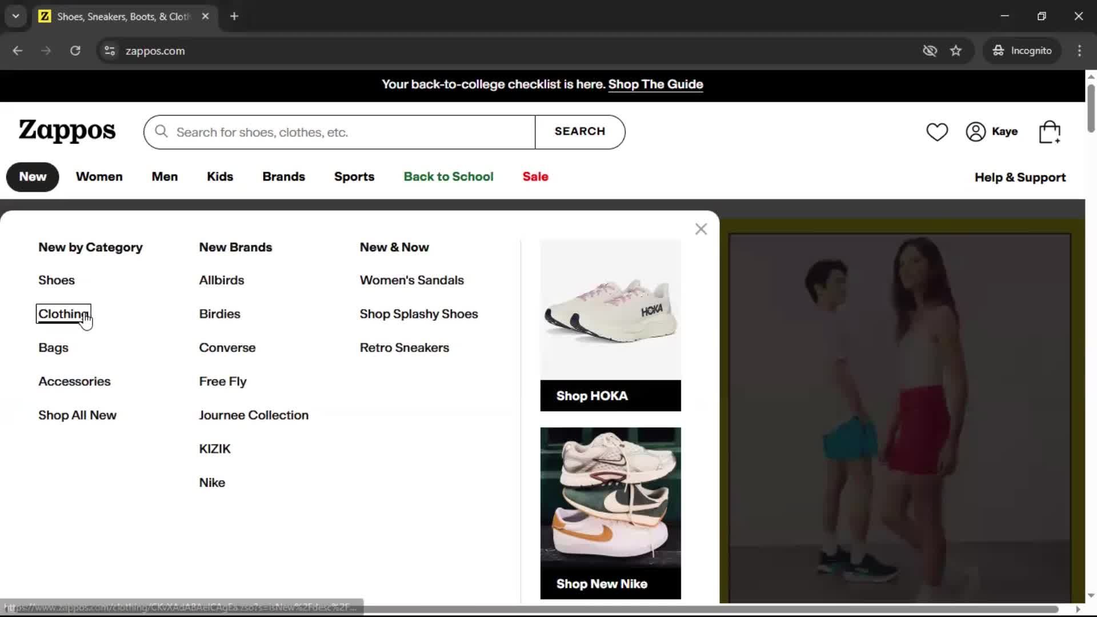1097x617 pixels.
Task: Open Allbirds new brand link
Action: 222,280
